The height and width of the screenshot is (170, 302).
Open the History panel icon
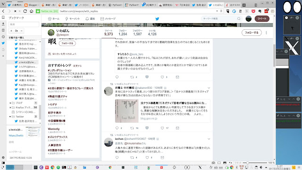3,37
